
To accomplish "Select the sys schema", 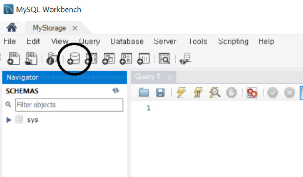I will point(33,120).
